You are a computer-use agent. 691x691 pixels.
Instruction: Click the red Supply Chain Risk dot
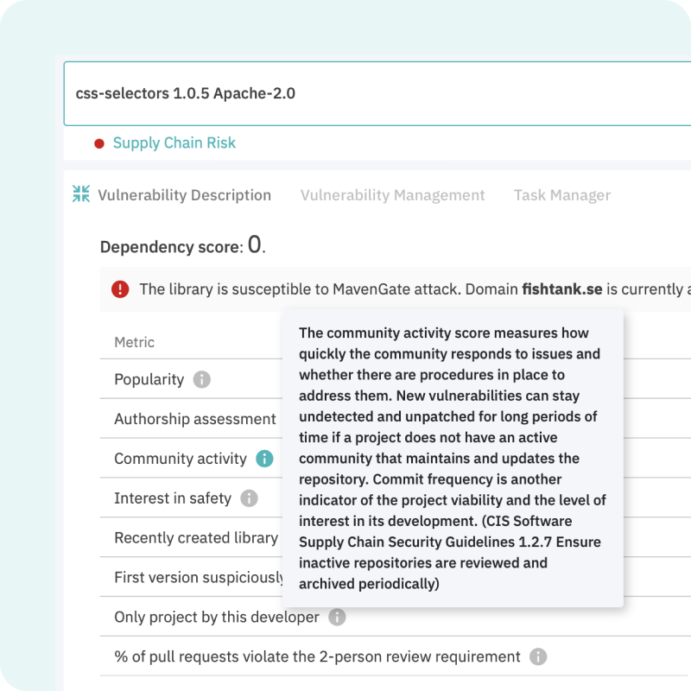[99, 143]
